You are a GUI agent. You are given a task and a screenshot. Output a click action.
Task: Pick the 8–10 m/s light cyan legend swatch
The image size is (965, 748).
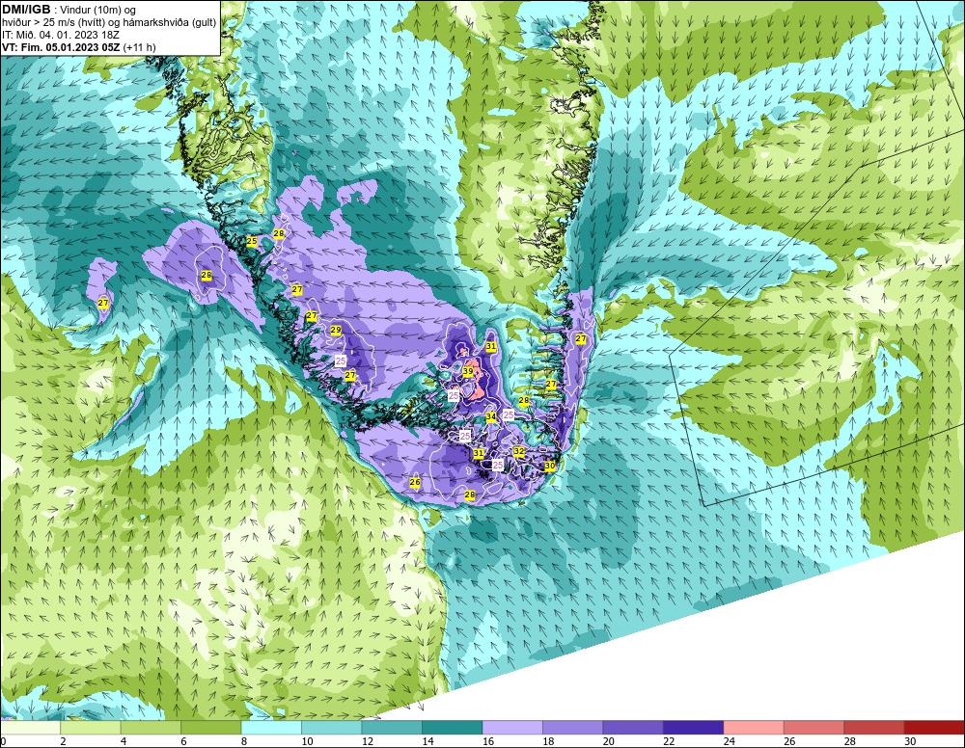pyautogui.click(x=271, y=728)
